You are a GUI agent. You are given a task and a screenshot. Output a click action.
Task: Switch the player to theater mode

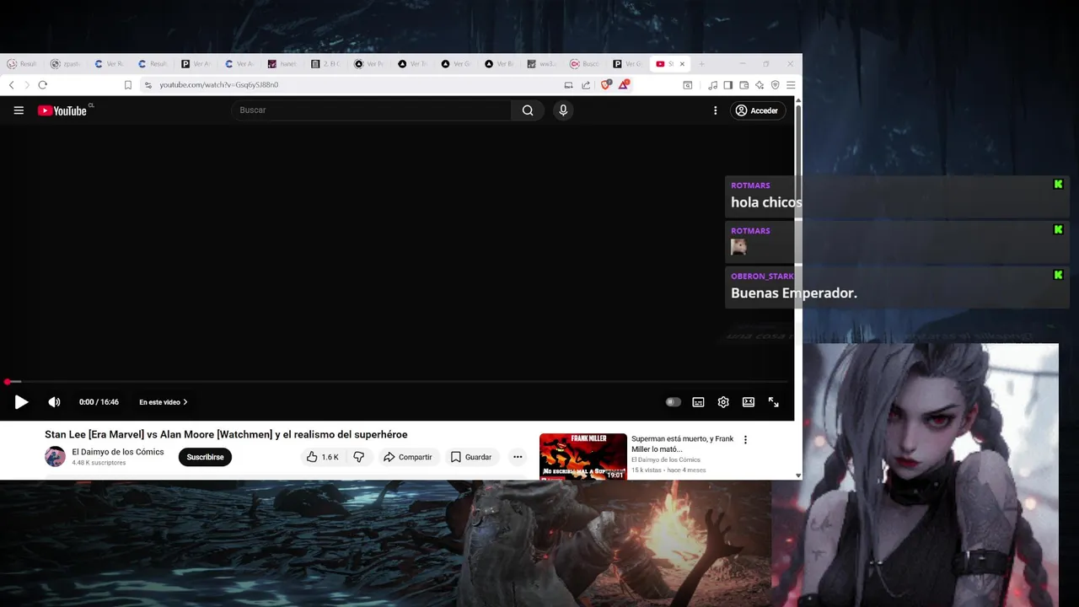click(748, 402)
